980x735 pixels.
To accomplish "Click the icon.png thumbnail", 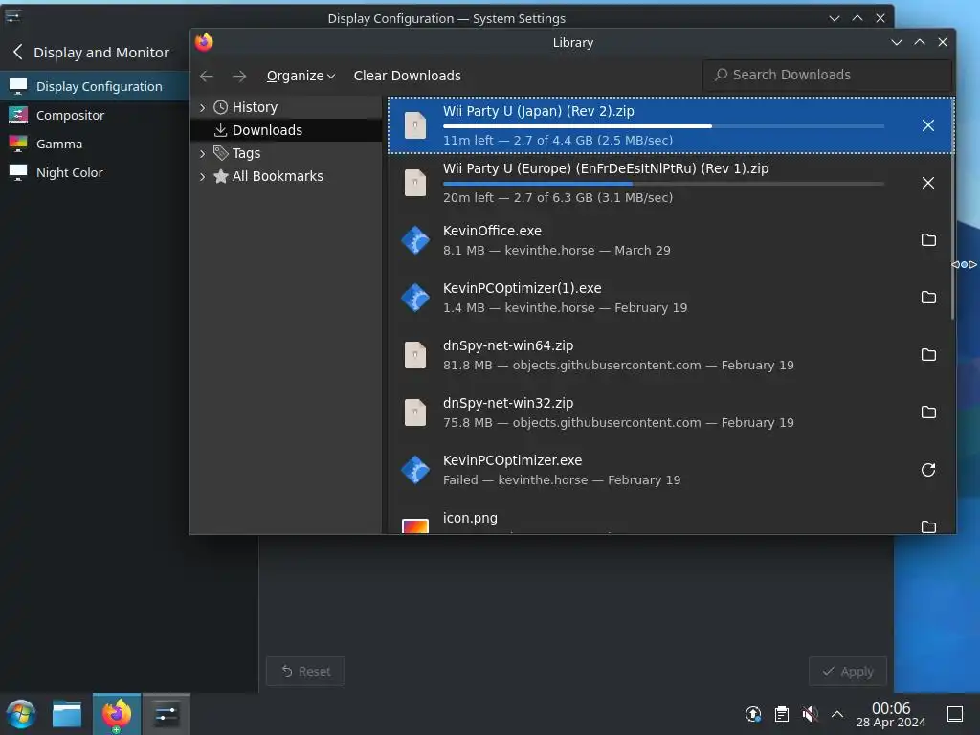I will [x=415, y=526].
